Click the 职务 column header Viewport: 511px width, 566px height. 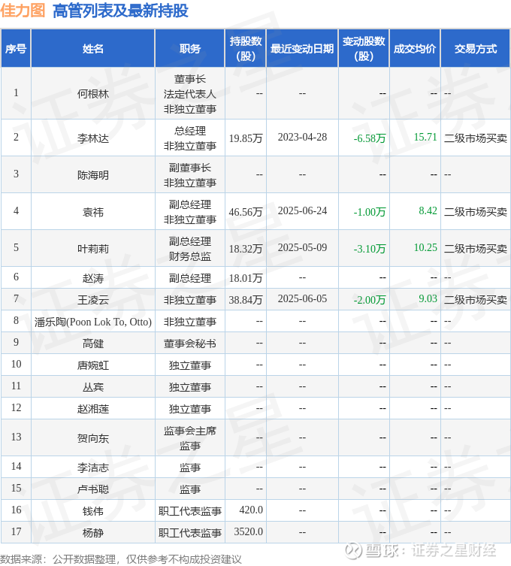(x=190, y=48)
